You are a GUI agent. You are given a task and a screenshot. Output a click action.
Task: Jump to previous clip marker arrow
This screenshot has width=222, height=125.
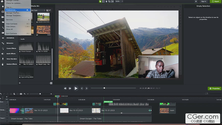(x=82, y=88)
